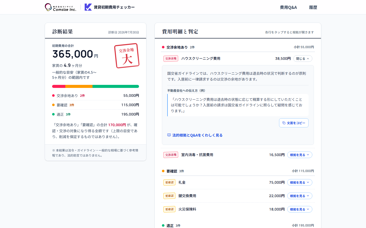This screenshot has width=366, height=228.
Task: Click the copy icon in 文面をコピー button
Action: [x=284, y=123]
